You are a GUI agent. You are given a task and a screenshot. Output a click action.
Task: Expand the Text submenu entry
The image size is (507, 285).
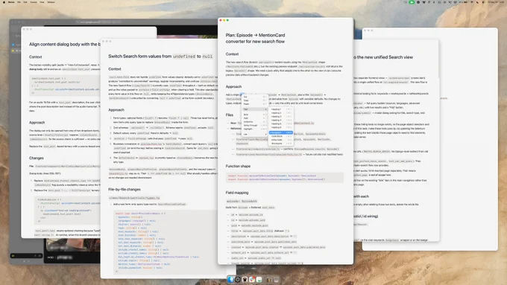254,109
